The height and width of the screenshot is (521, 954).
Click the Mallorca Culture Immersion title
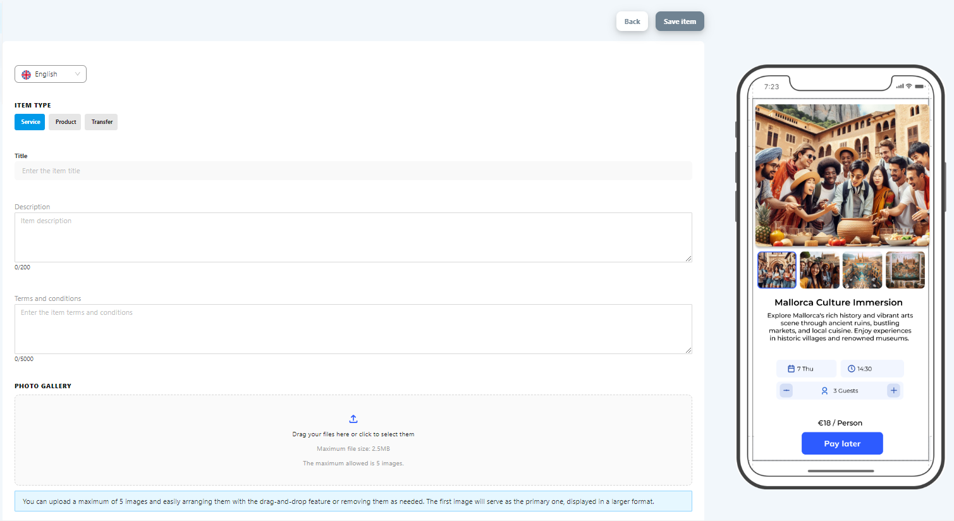pyautogui.click(x=838, y=302)
